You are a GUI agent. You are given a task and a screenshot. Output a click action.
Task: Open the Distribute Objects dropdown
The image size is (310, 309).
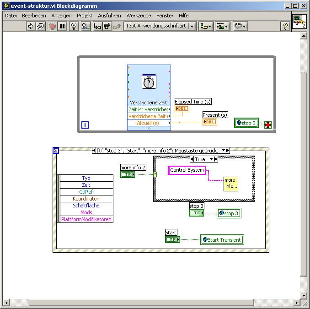pyautogui.click(x=222, y=26)
